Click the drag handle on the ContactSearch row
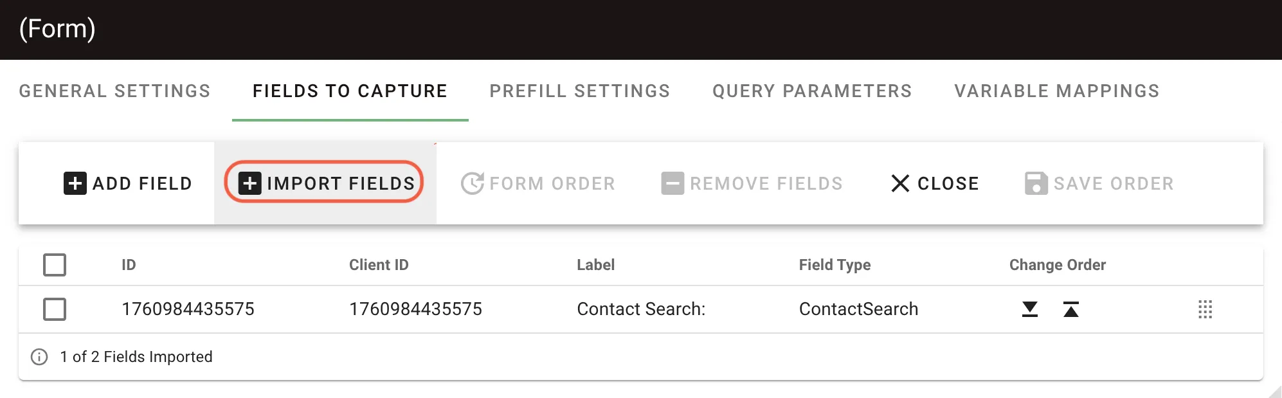This screenshot has height=398, width=1282. pyautogui.click(x=1205, y=309)
